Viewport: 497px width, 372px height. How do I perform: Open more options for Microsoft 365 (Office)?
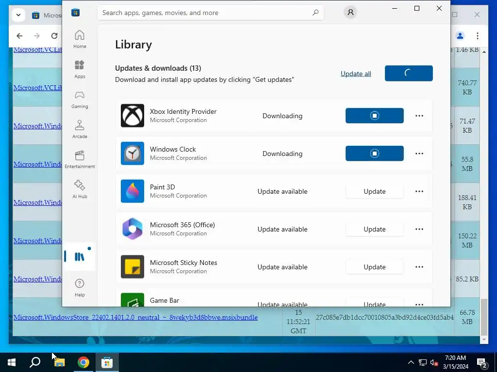click(x=419, y=229)
